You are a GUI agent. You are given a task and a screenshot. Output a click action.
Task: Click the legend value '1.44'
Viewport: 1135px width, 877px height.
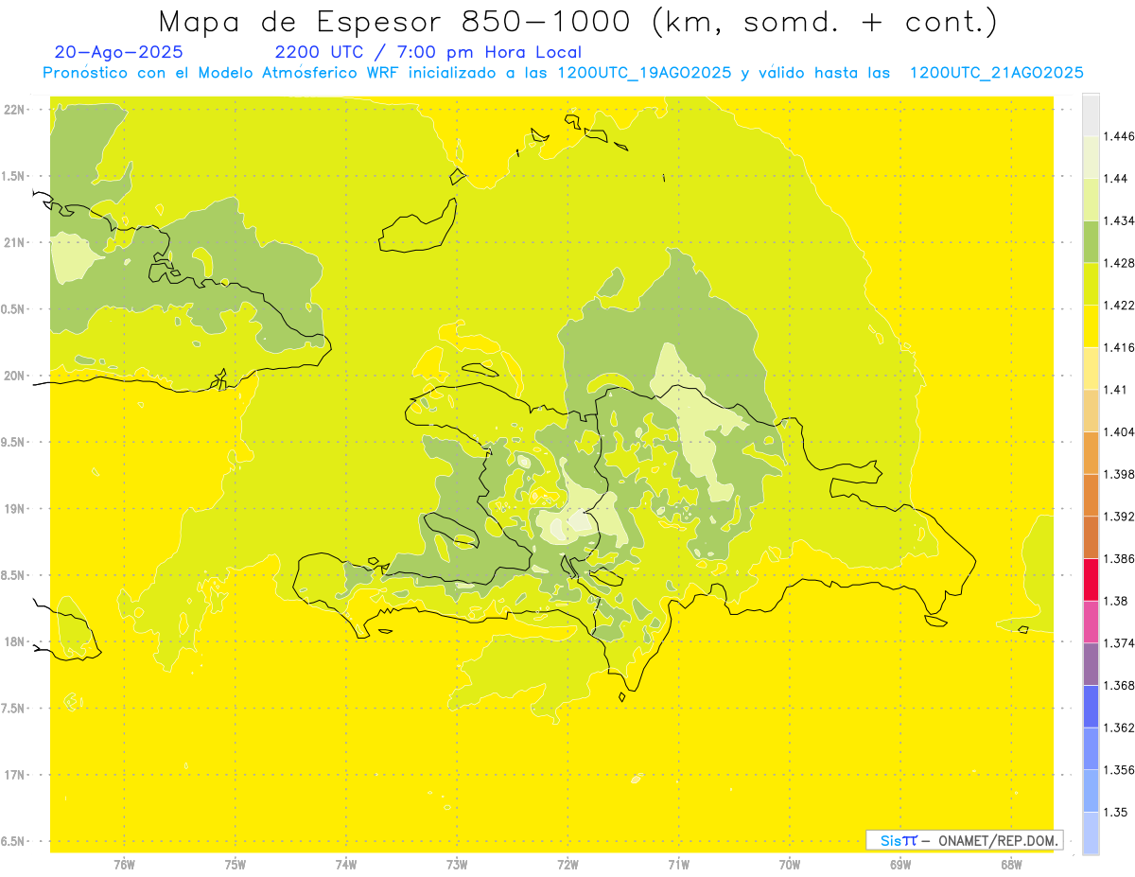pyautogui.click(x=1113, y=178)
